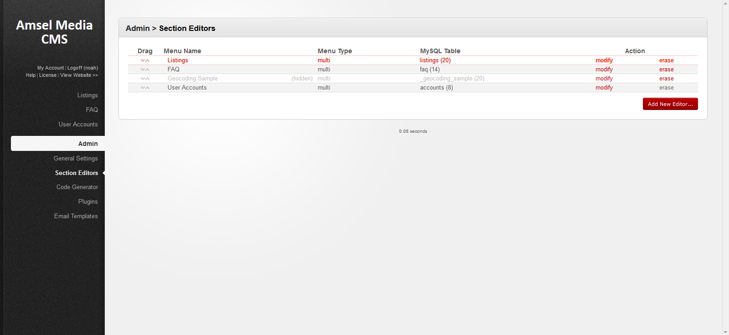The width and height of the screenshot is (729, 335).
Task: Click the drag arrows icon for Listings row
Action: [x=145, y=60]
